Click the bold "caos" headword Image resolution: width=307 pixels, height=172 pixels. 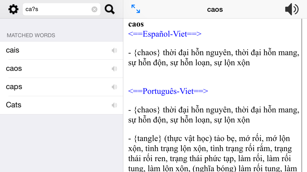click(x=136, y=24)
